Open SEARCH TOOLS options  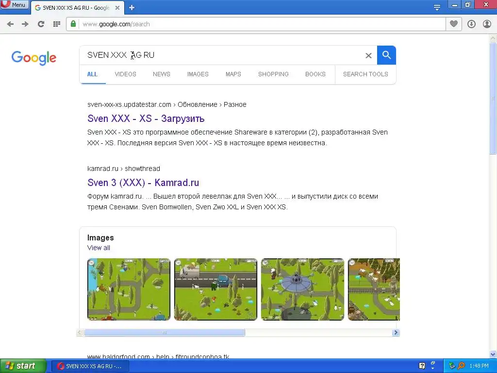365,74
